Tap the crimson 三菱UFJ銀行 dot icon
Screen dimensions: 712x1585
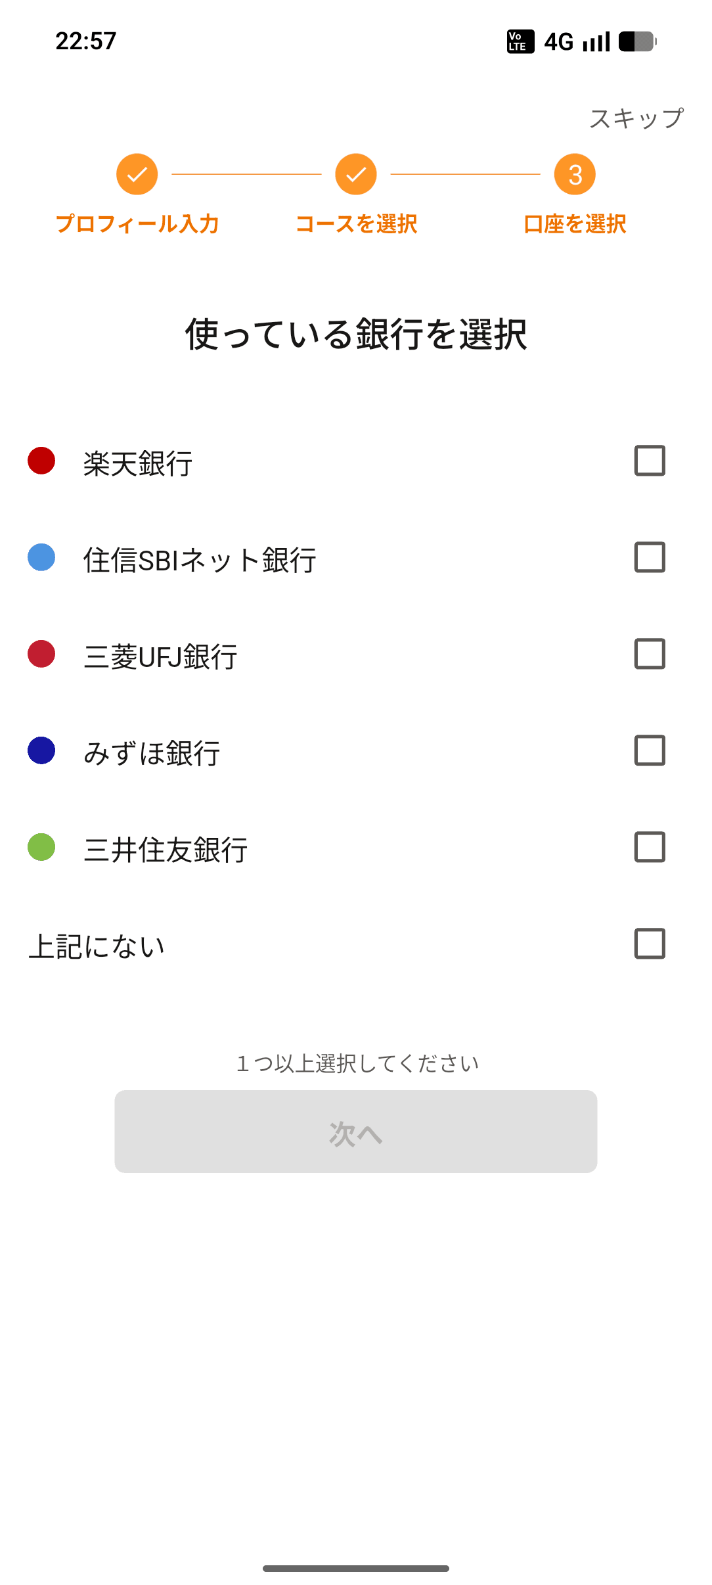[x=41, y=654]
